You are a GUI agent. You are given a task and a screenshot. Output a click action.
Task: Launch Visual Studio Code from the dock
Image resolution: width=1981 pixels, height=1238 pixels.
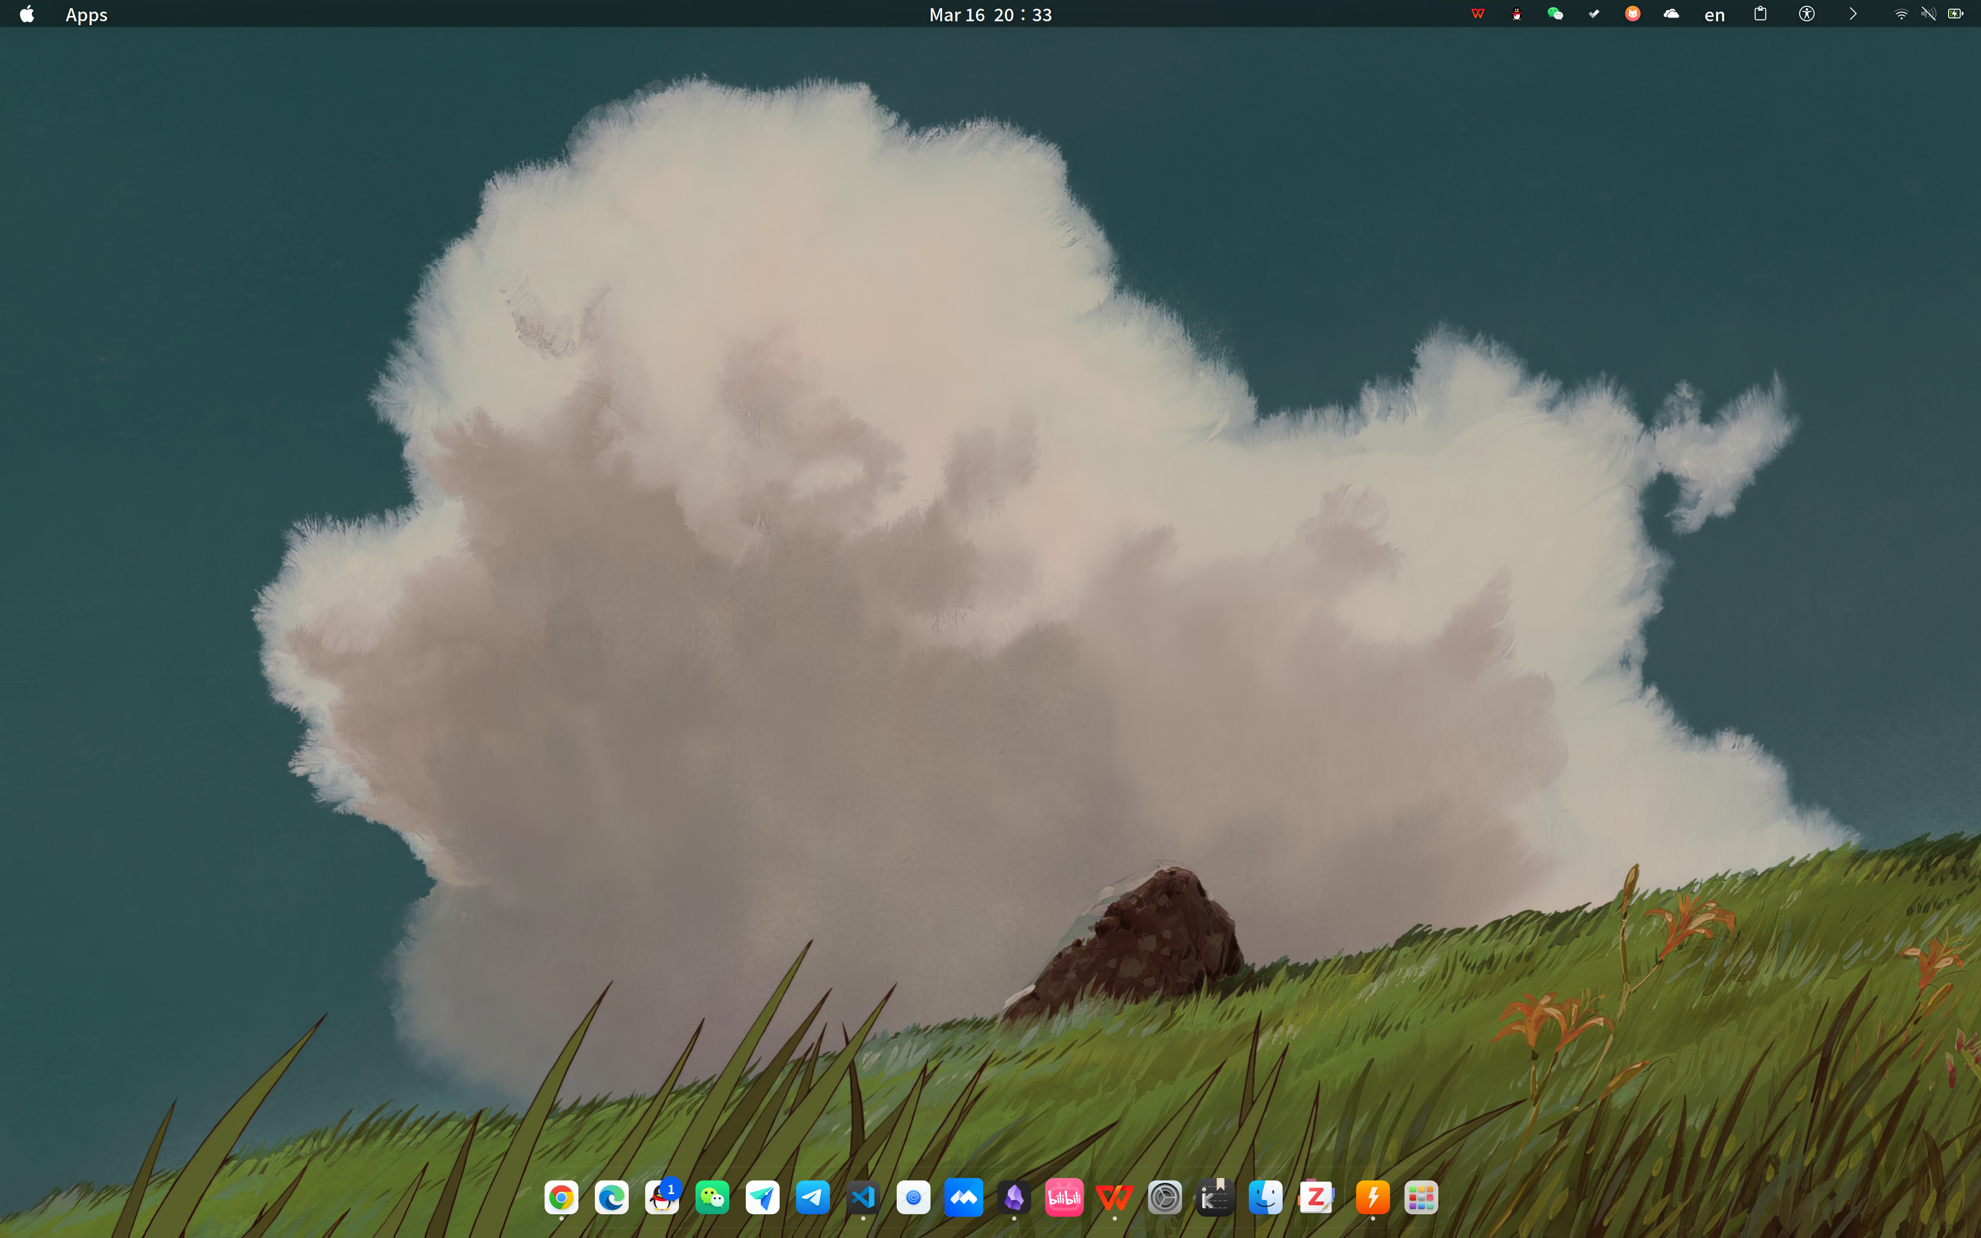[x=863, y=1198]
